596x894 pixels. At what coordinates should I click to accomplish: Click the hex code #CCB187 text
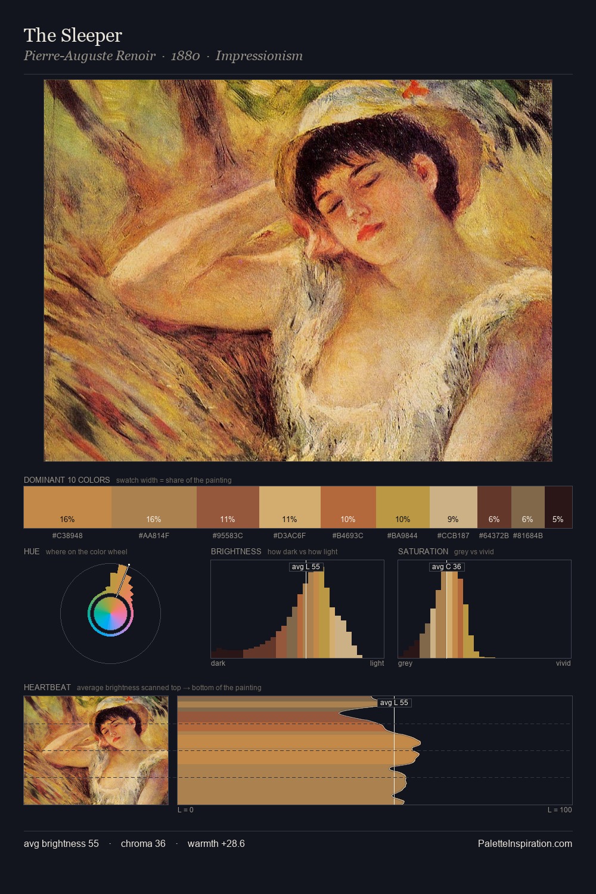point(454,536)
